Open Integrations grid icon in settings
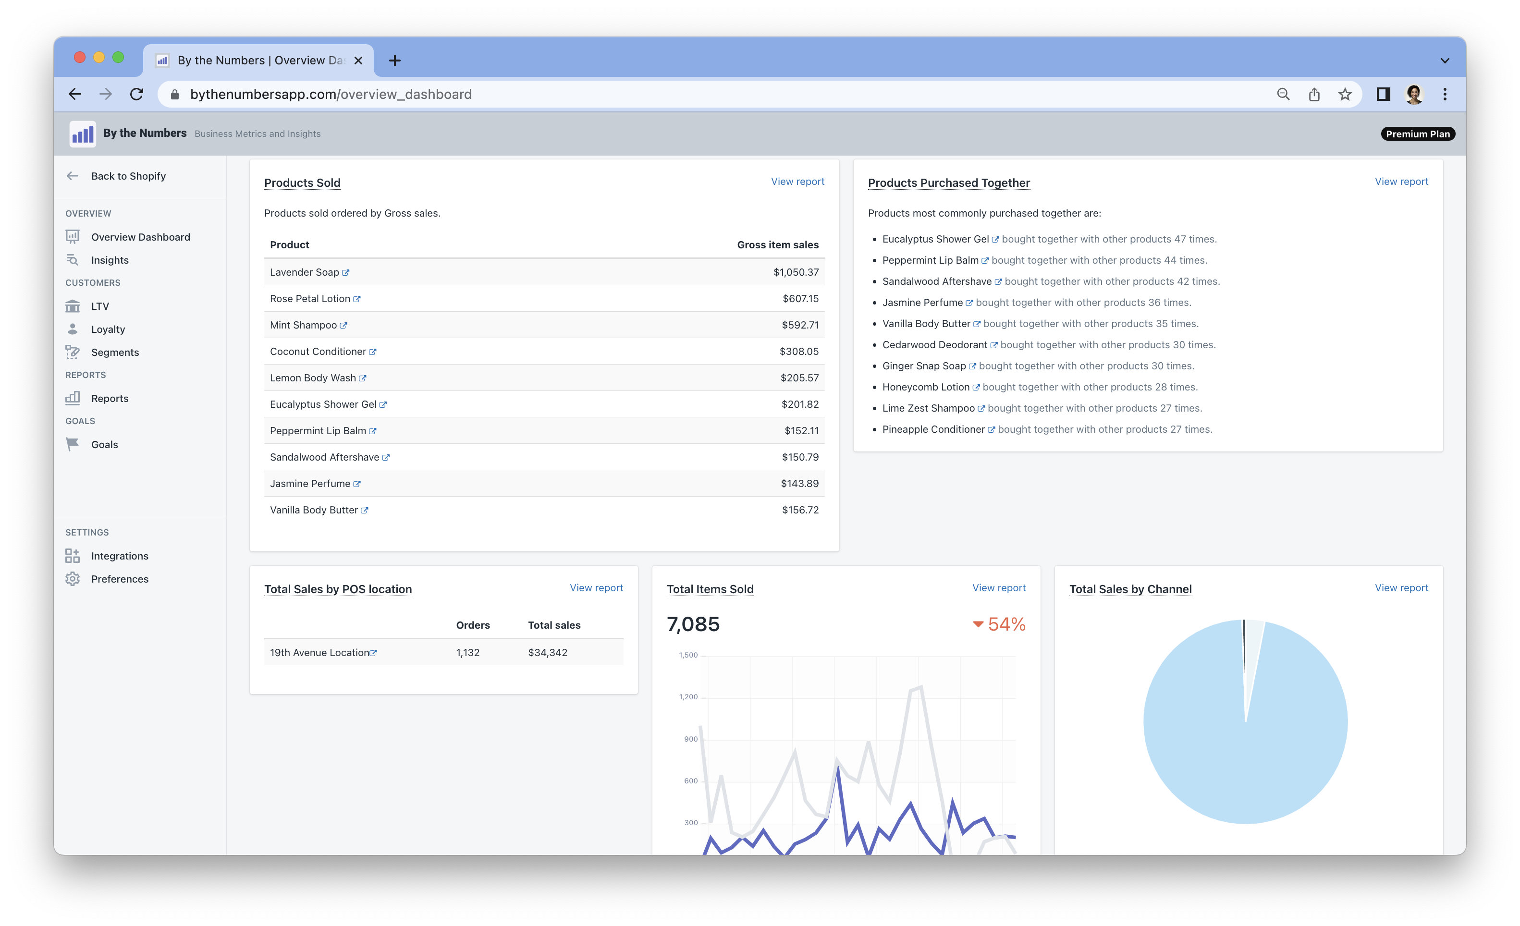 click(73, 556)
